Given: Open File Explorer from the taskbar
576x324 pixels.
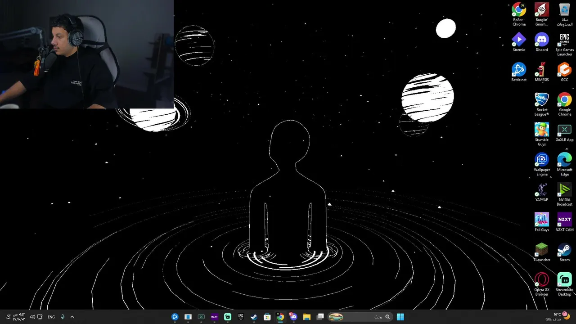Looking at the screenshot, I should coord(307,317).
